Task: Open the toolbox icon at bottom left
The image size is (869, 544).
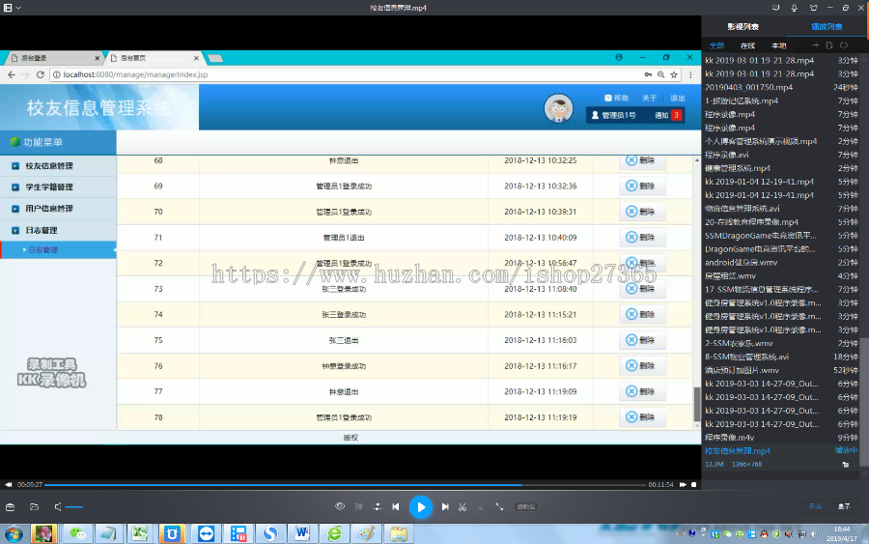Action: pyautogui.click(x=10, y=507)
